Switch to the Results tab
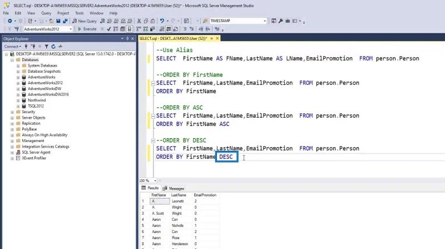 pyautogui.click(x=150, y=188)
